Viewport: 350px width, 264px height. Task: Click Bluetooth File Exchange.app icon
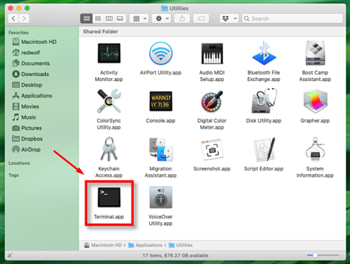[x=264, y=53]
